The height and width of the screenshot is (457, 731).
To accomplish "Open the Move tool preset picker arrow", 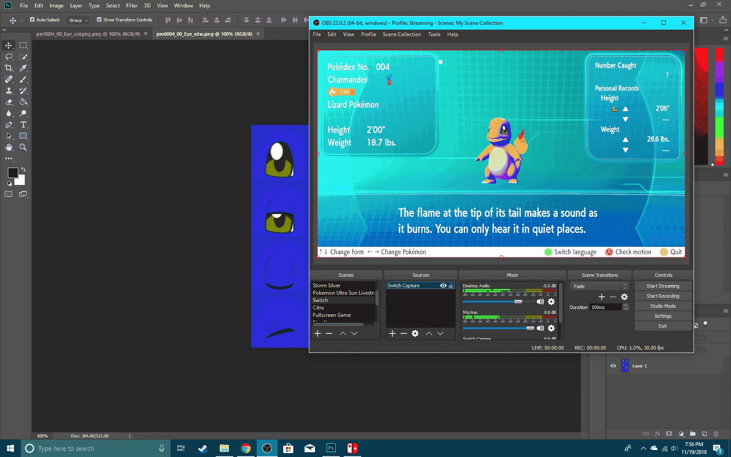I will [x=22, y=20].
